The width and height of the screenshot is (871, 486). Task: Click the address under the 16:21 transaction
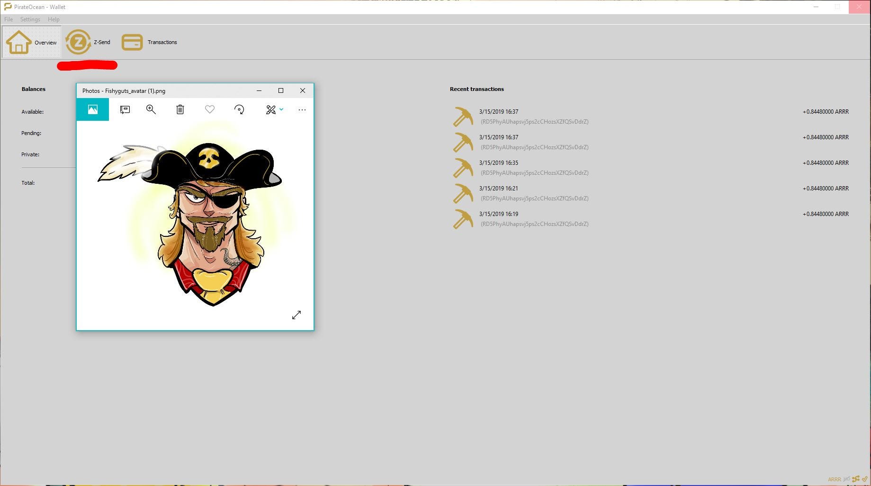coord(535,198)
